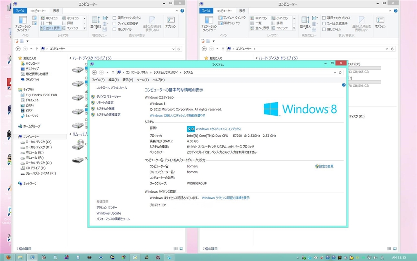This screenshot has height=261, width=417.
Task: Open help in left Explorer ribbon
Action: click(182, 11)
